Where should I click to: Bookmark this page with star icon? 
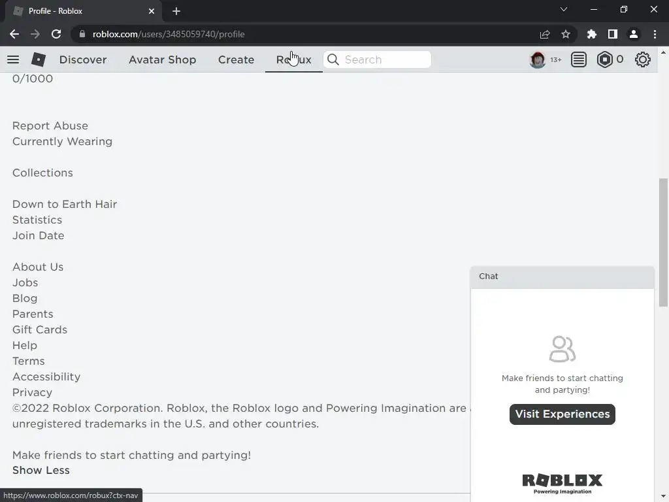click(566, 34)
